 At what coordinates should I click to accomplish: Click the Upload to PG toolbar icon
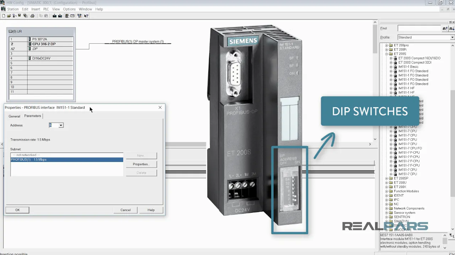[x=60, y=16]
